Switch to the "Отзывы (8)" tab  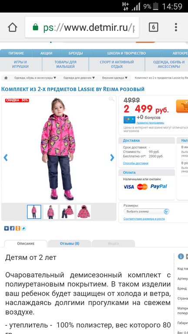(69, 243)
